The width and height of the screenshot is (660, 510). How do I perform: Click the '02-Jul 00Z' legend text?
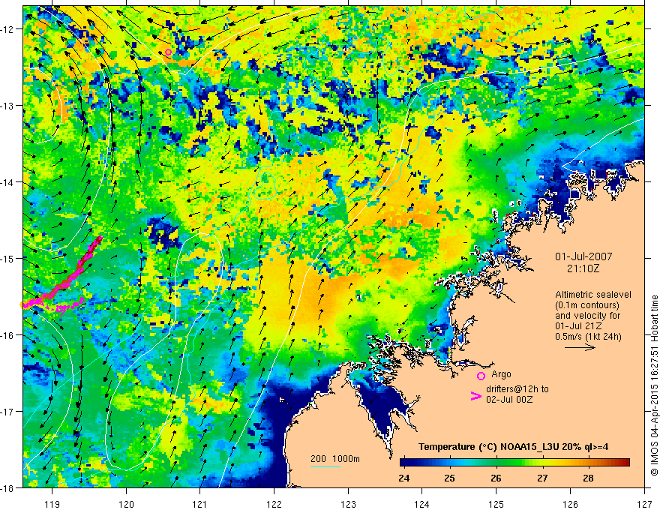coord(509,399)
